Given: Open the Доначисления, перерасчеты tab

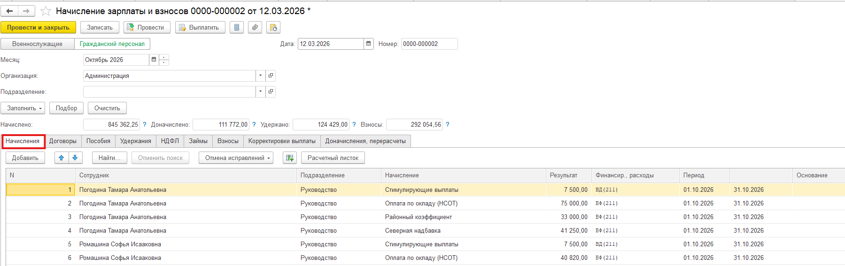Looking at the screenshot, I should pyautogui.click(x=365, y=141).
